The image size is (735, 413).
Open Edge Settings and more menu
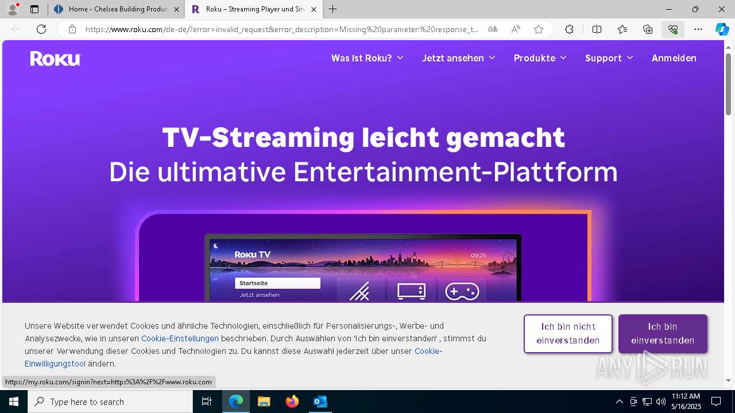(698, 29)
